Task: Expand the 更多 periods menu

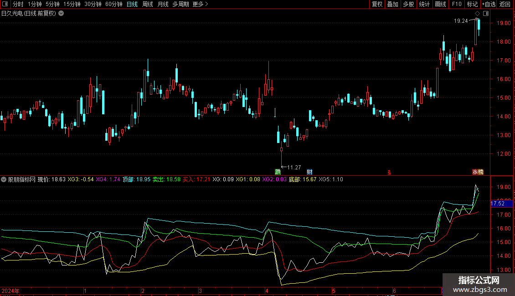Action: click(x=200, y=4)
